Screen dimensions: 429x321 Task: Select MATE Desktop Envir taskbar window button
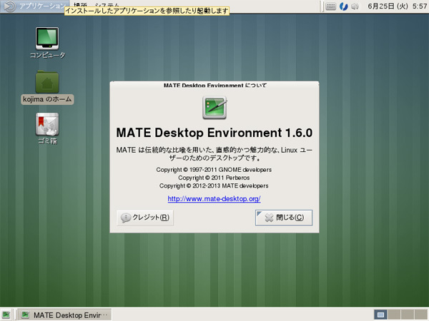pyautogui.click(x=64, y=315)
